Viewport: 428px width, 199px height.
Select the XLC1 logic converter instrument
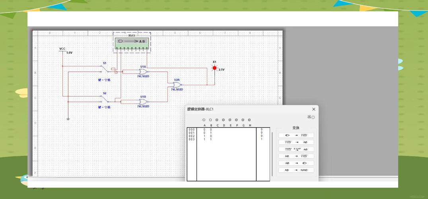[132, 43]
